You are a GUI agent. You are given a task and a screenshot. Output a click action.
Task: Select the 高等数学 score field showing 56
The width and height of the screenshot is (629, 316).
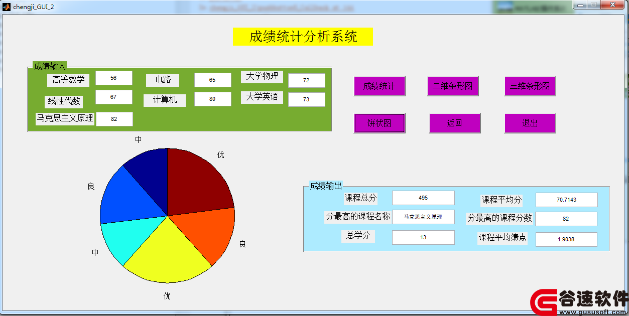coord(114,78)
